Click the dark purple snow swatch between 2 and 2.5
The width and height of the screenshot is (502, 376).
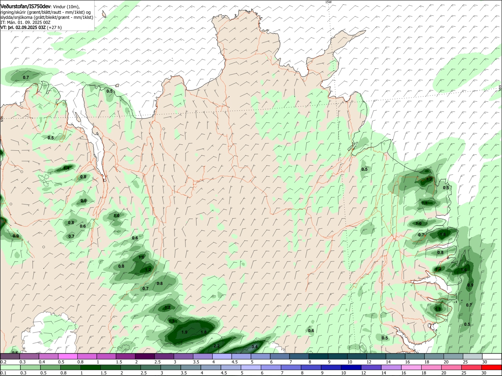[144, 356]
